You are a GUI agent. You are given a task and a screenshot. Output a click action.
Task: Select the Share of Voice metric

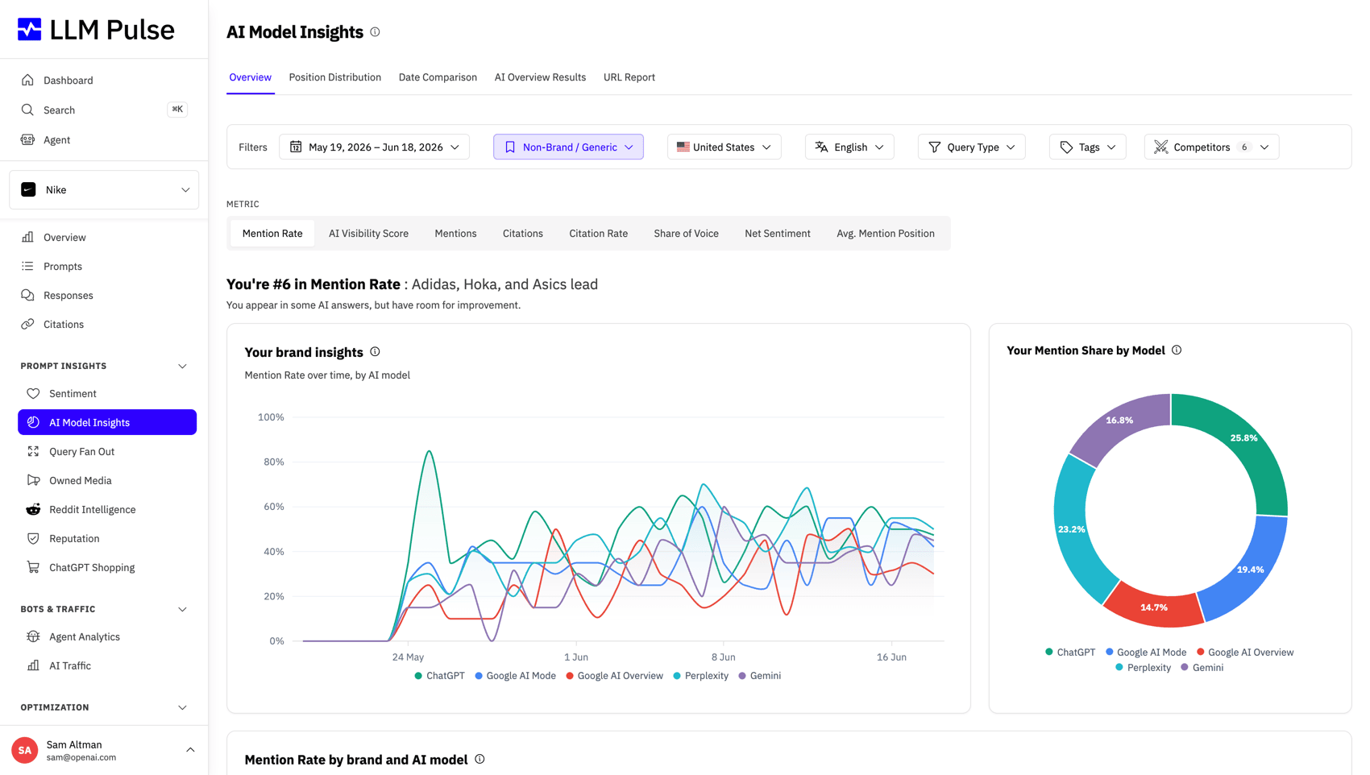point(686,234)
